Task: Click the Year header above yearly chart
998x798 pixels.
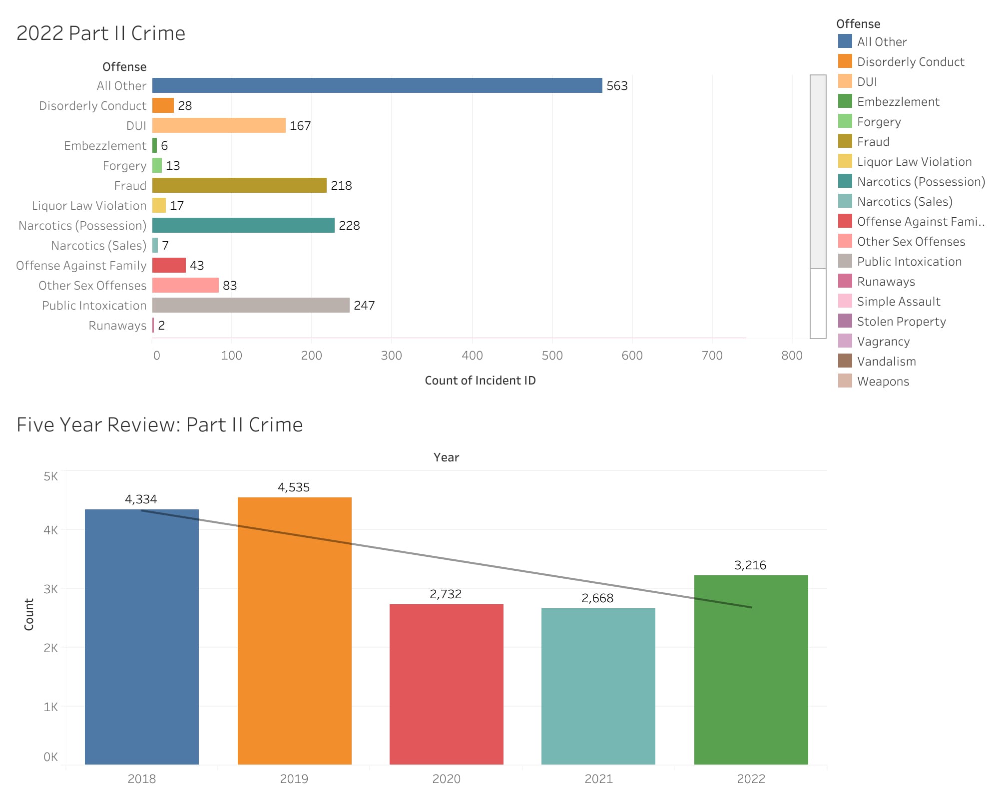Action: (446, 457)
